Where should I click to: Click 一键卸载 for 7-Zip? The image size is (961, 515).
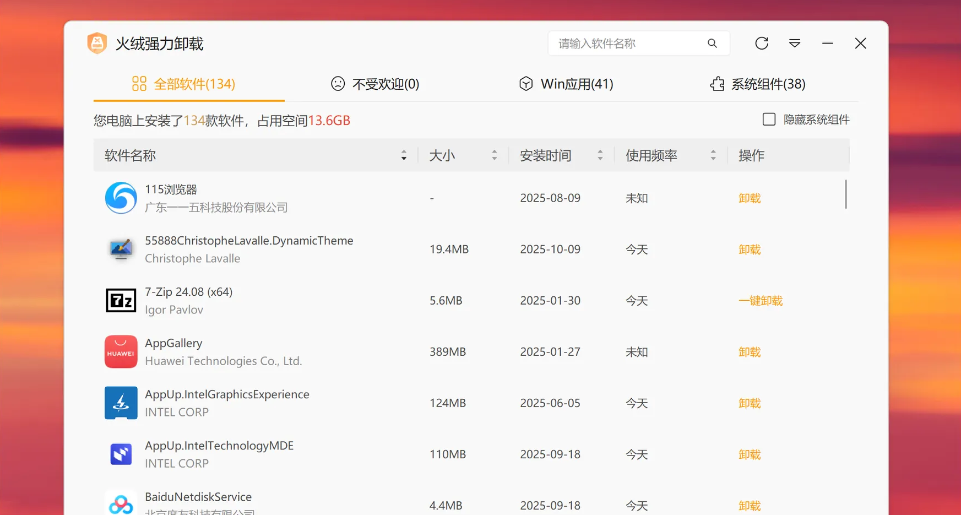[761, 300]
